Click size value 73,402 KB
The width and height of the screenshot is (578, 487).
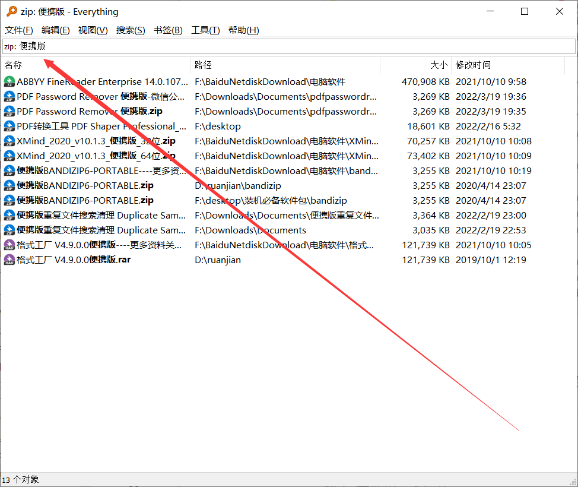(x=428, y=156)
